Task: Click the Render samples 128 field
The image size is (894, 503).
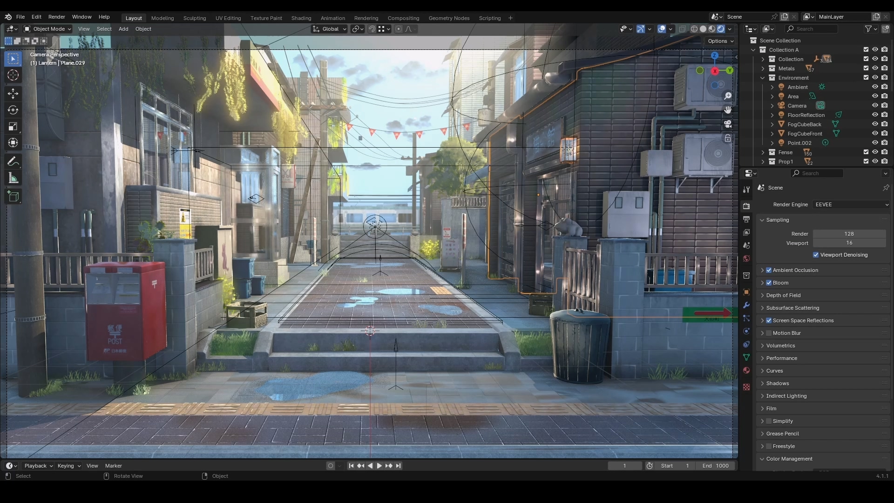Action: (849, 234)
